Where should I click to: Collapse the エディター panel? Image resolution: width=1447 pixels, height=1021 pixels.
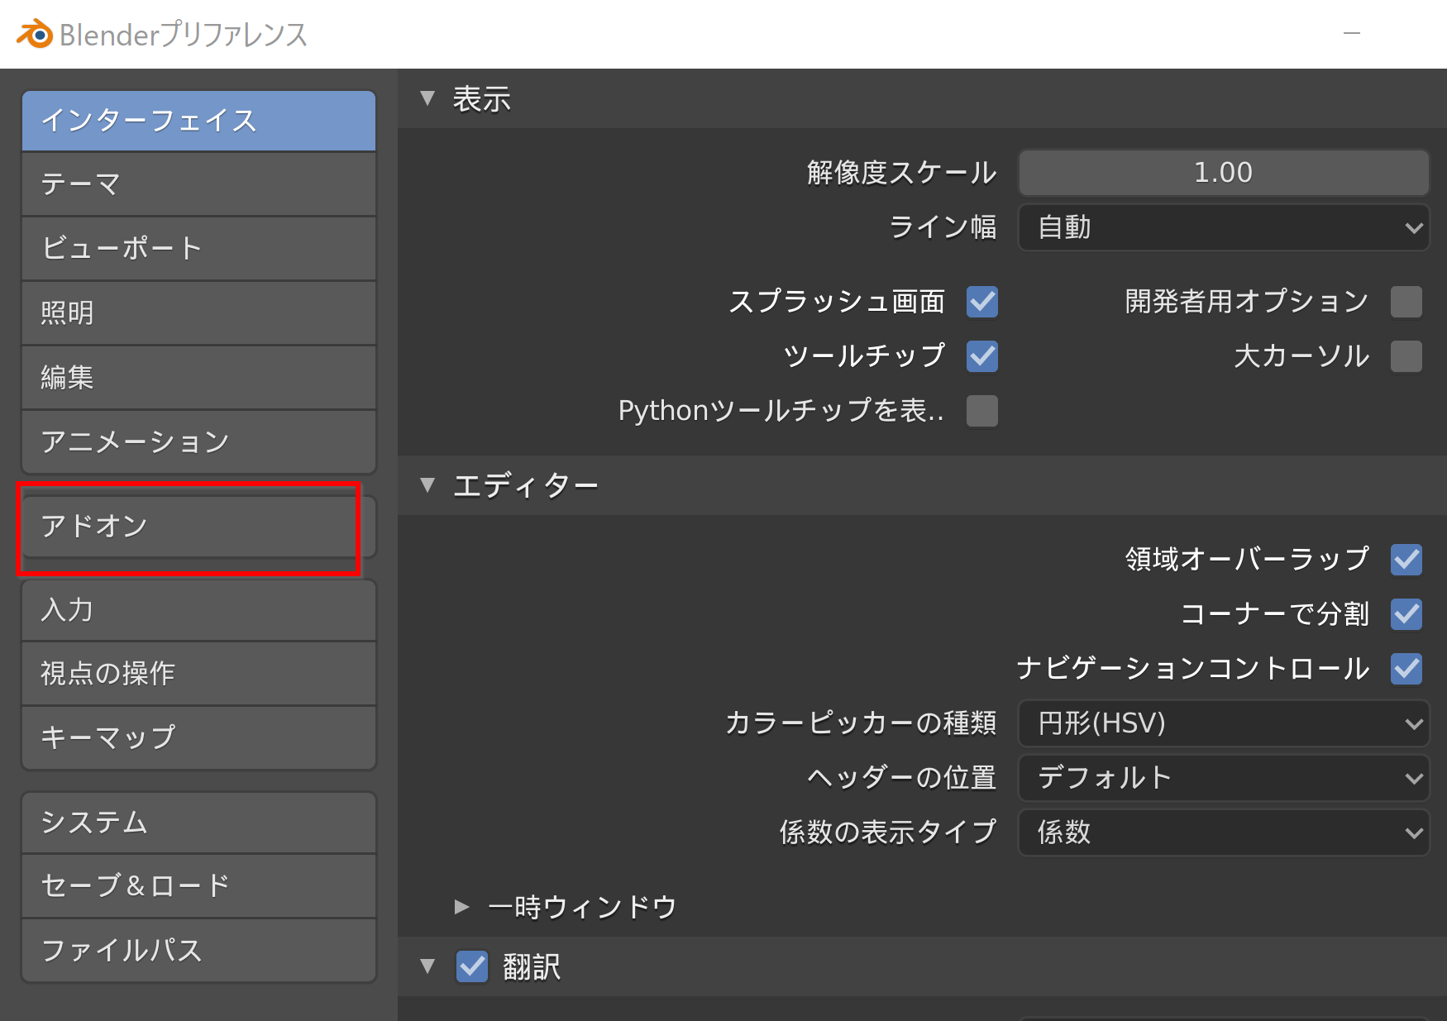click(427, 485)
